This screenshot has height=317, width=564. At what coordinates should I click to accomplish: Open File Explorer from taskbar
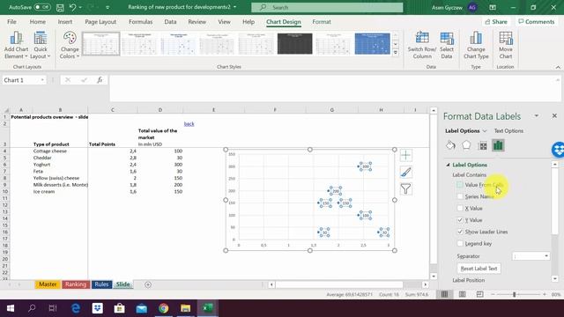(x=185, y=308)
